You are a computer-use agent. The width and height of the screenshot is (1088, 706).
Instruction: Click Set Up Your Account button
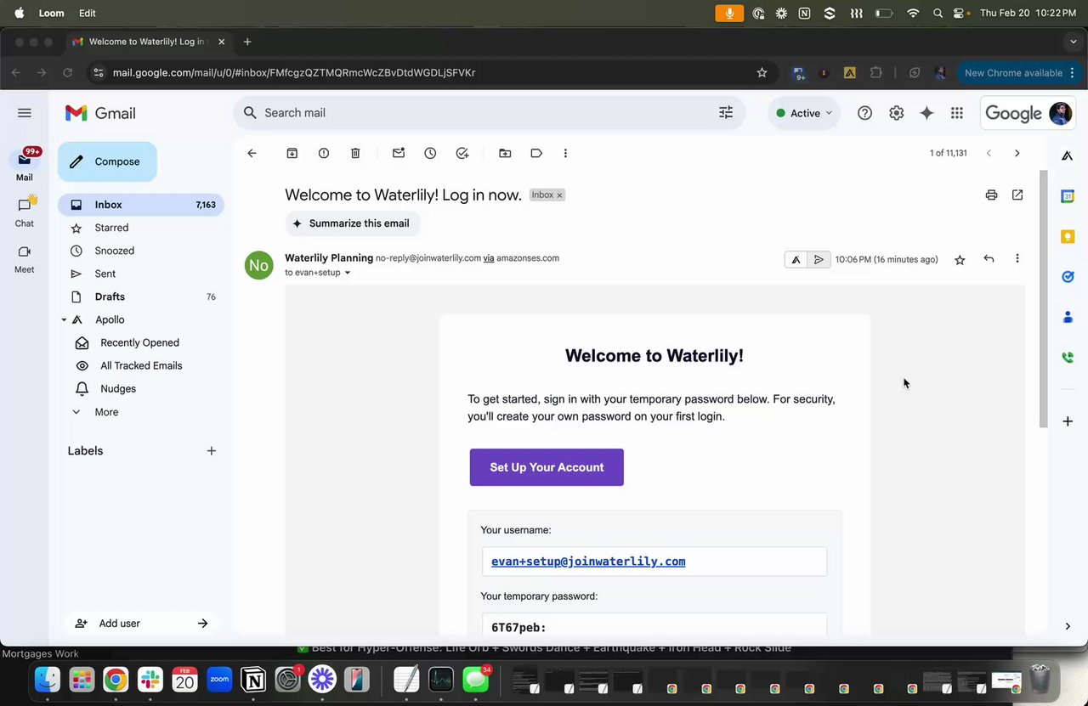coord(547,467)
